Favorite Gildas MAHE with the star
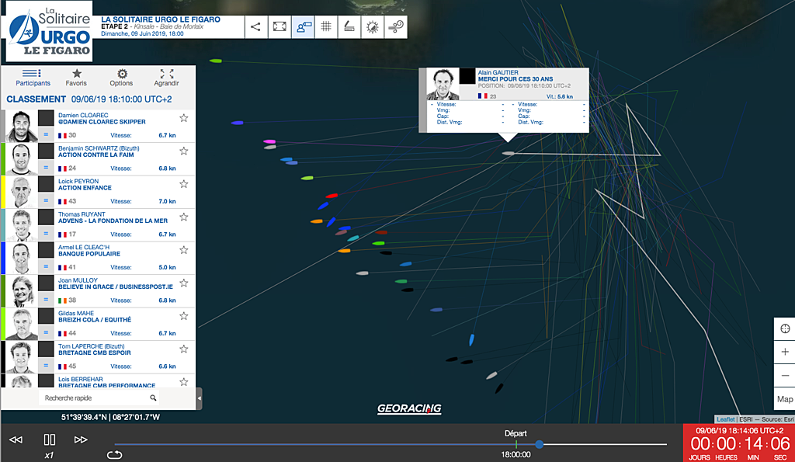The width and height of the screenshot is (795, 462). coord(183,316)
